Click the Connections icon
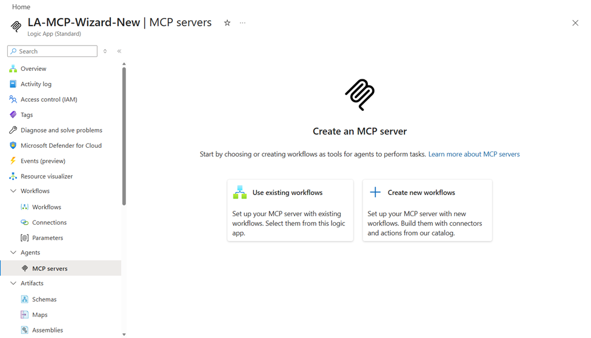Screen dimensions: 591x338 [24, 222]
